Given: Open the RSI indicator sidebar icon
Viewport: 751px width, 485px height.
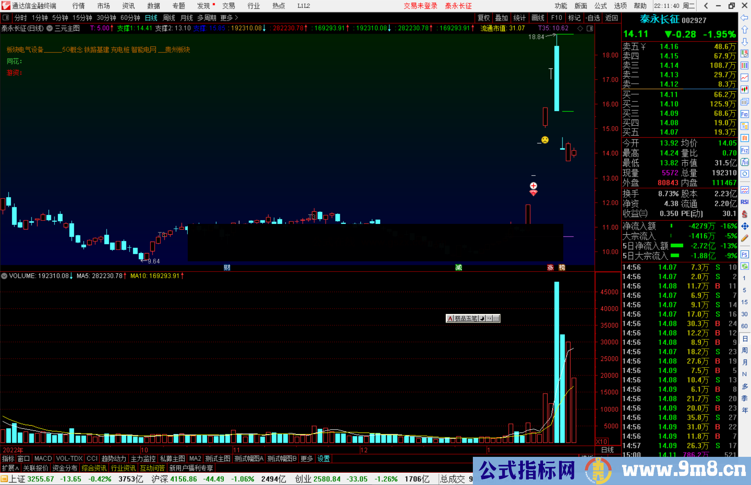Looking at the screenshot, I should coord(744,202).
